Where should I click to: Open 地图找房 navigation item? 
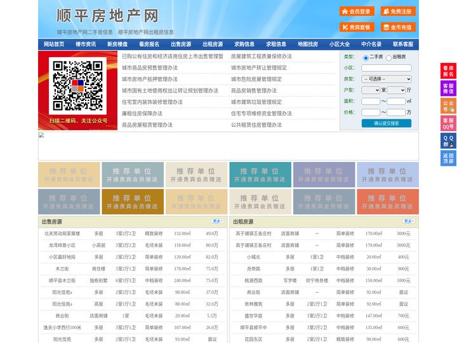tap(308, 44)
